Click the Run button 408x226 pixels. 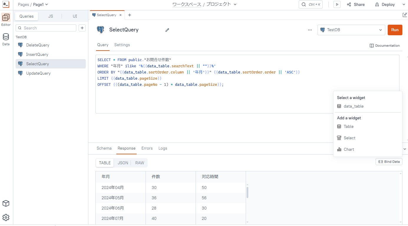coord(395,30)
